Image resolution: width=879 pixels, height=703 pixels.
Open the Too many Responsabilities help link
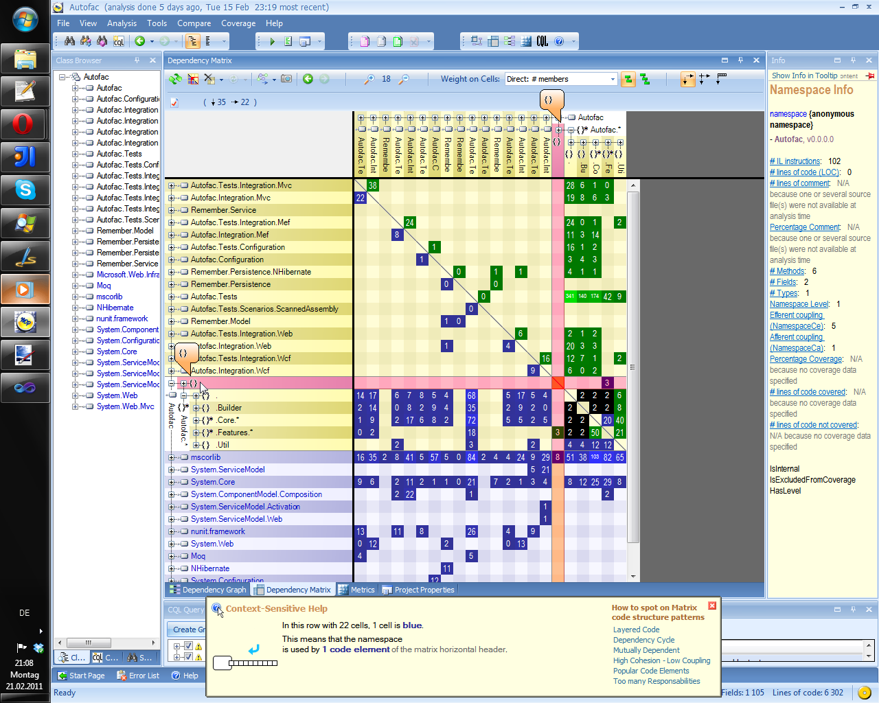pos(657,681)
